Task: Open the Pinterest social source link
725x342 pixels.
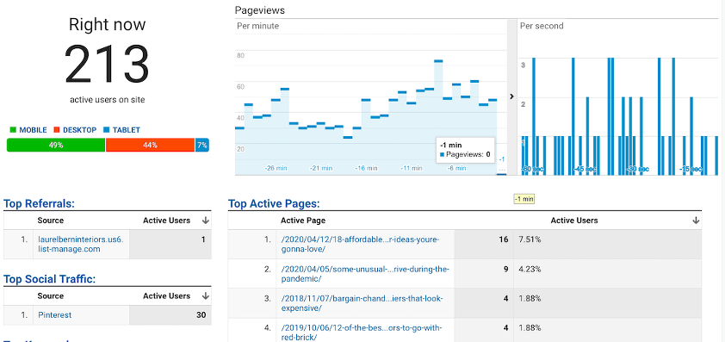Action: 55,315
